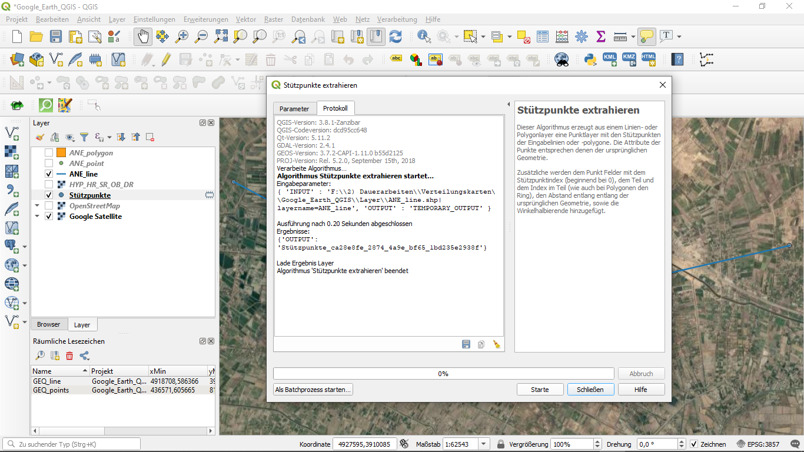
Task: Open the Toolbox gear icon
Action: click(582, 36)
